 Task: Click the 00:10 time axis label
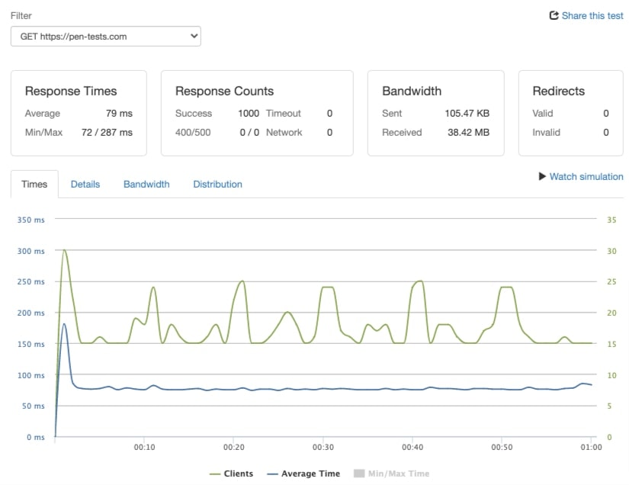(x=144, y=447)
